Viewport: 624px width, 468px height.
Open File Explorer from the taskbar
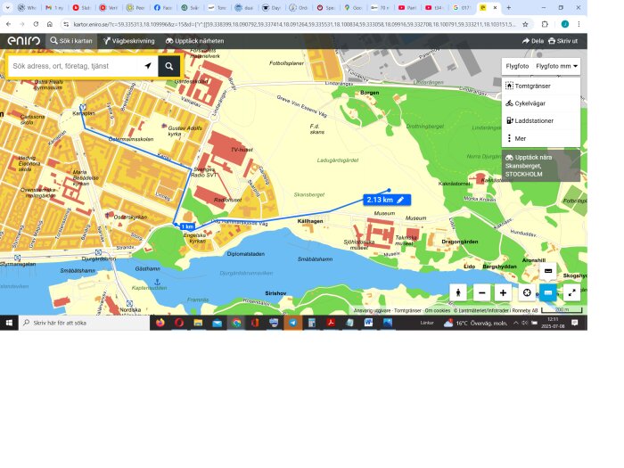click(198, 323)
